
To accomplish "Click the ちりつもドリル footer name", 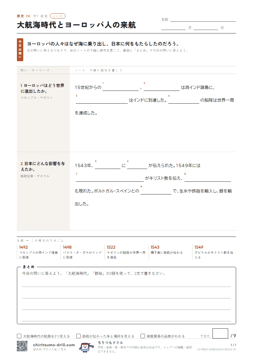I will (111, 342).
